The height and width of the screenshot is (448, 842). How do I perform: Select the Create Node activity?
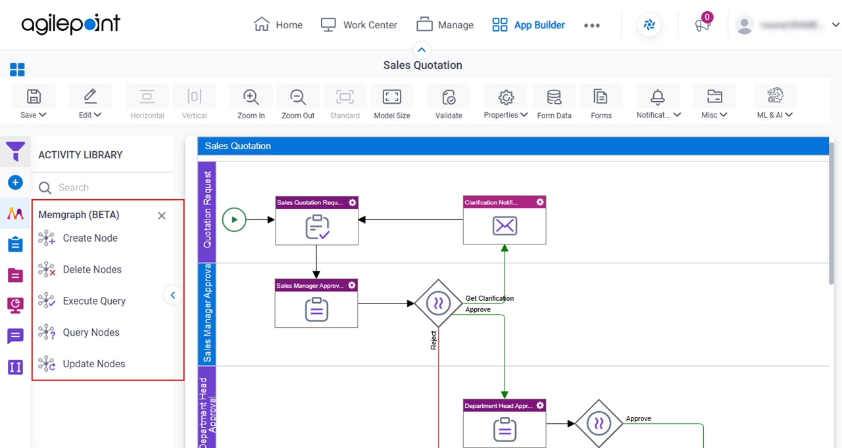(x=90, y=238)
